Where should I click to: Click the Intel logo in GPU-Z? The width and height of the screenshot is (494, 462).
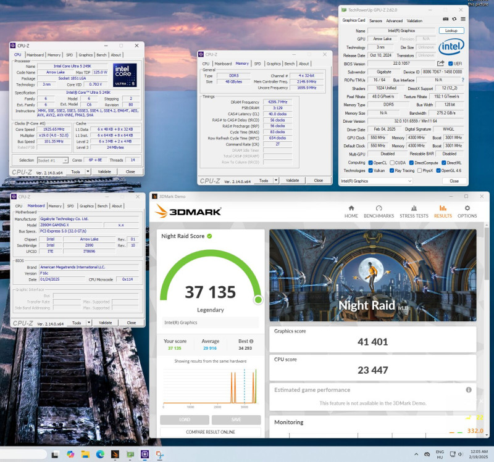click(x=451, y=47)
